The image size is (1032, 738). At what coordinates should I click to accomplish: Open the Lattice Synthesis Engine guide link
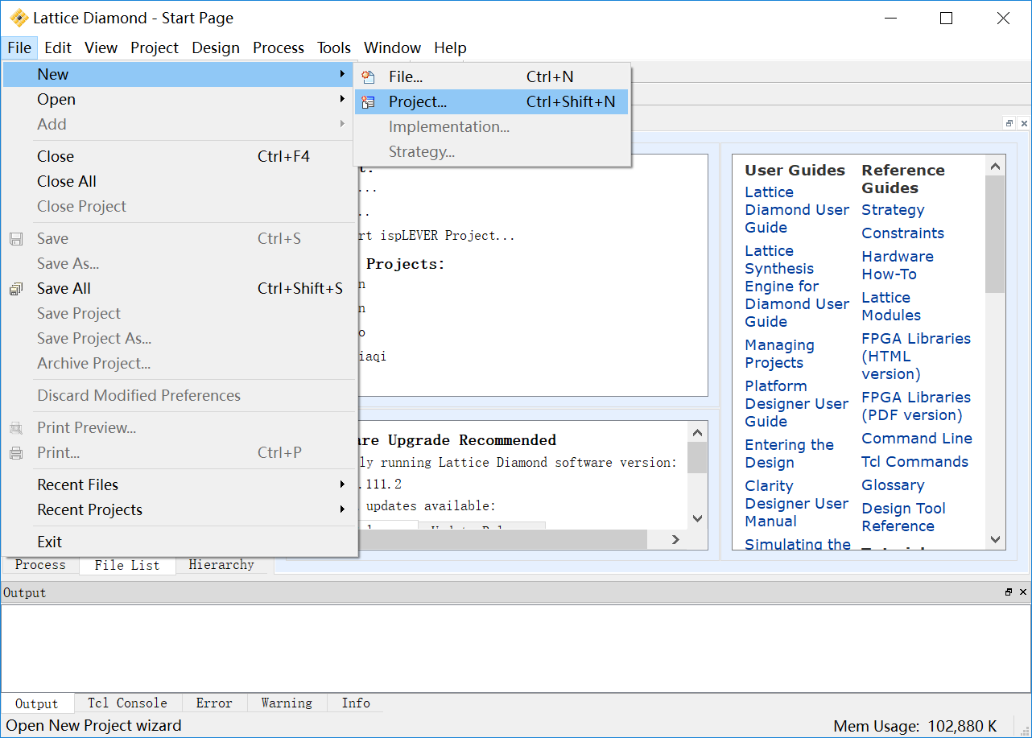[x=797, y=286]
